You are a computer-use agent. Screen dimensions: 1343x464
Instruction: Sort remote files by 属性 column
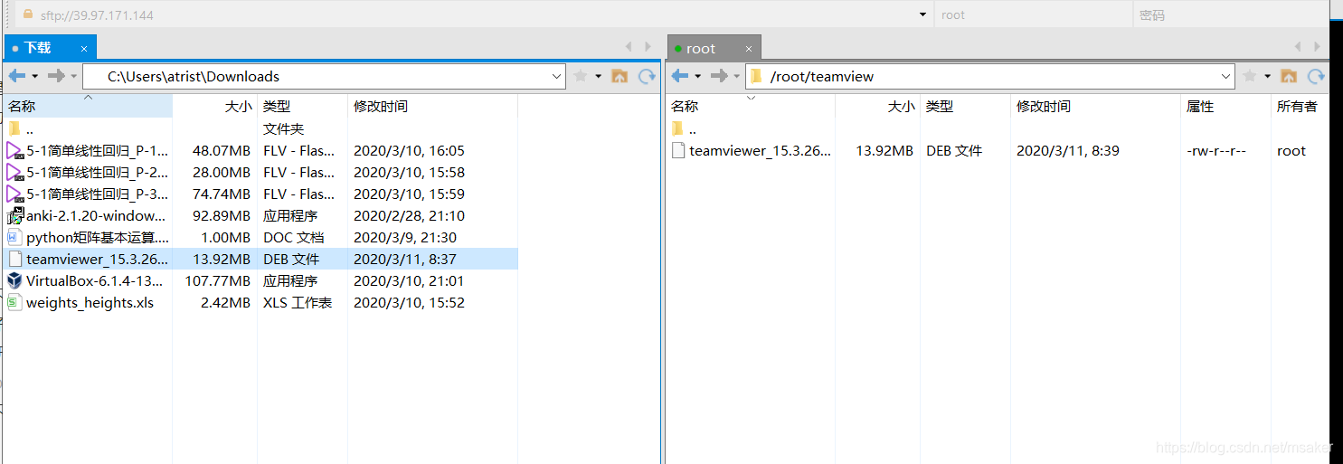tap(1225, 106)
